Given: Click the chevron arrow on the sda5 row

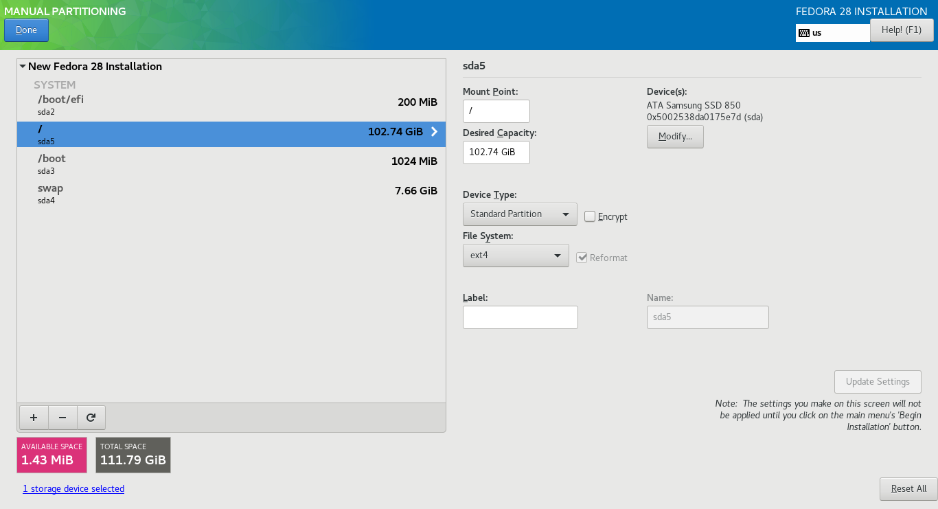Looking at the screenshot, I should click(x=434, y=132).
